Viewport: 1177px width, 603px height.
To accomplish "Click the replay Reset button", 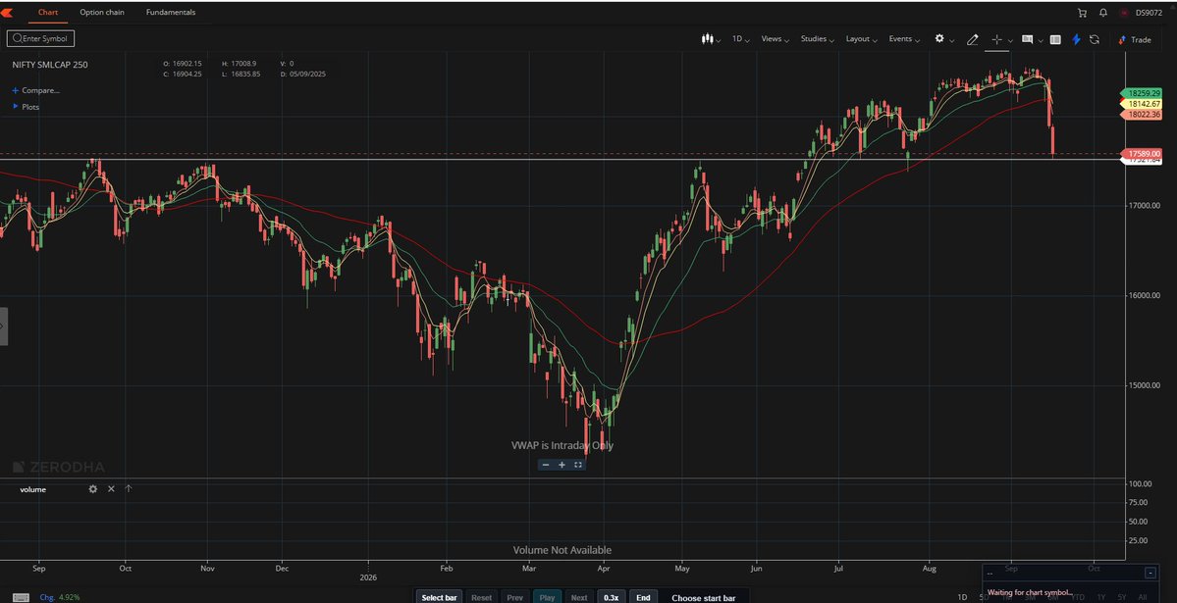I will pyautogui.click(x=481, y=597).
